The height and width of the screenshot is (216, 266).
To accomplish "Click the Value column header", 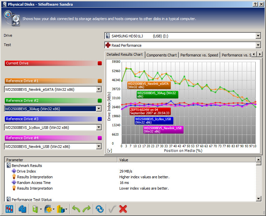I will (x=186, y=160).
